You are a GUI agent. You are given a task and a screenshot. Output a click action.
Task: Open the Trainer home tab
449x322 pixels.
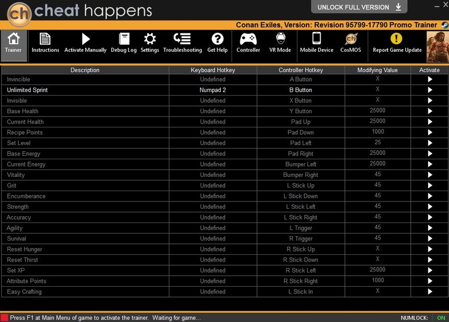[14, 46]
